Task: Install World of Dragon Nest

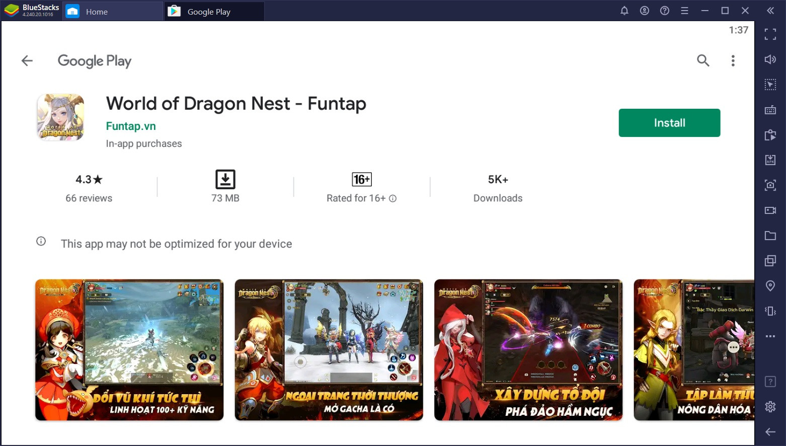Action: coord(669,123)
